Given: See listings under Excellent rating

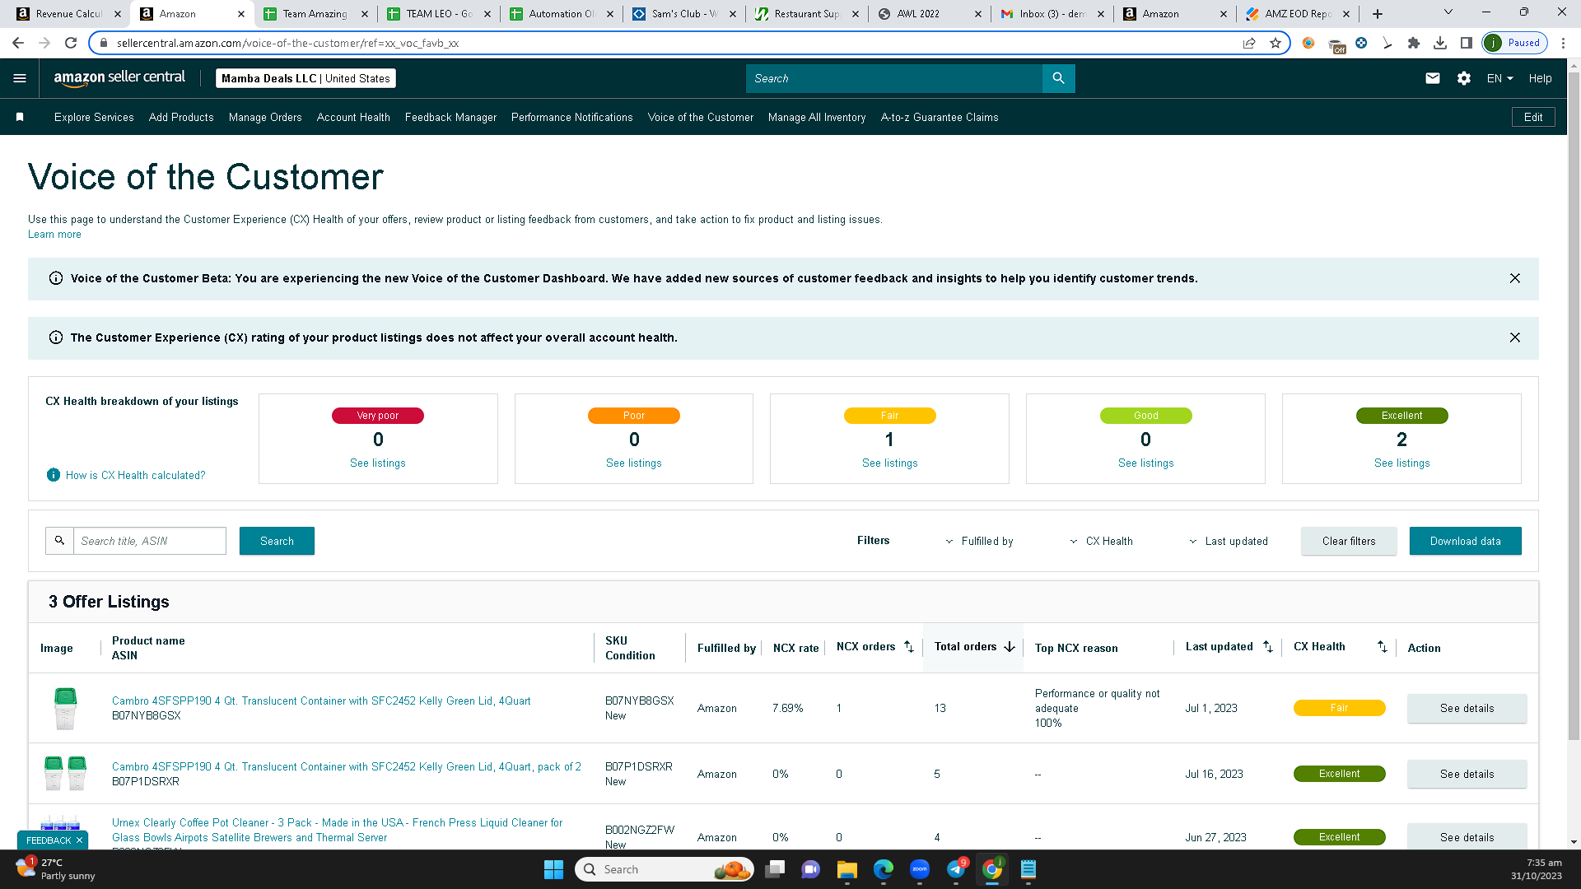Looking at the screenshot, I should [1401, 463].
